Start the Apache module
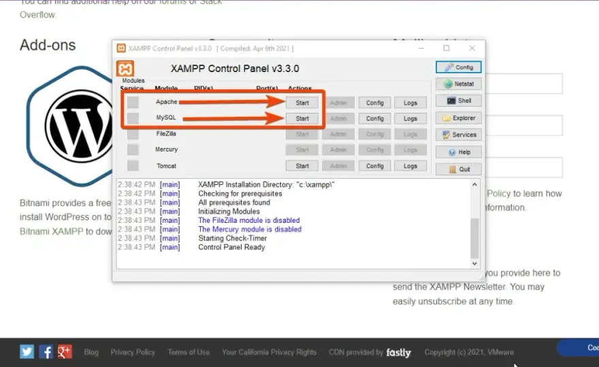 point(302,103)
